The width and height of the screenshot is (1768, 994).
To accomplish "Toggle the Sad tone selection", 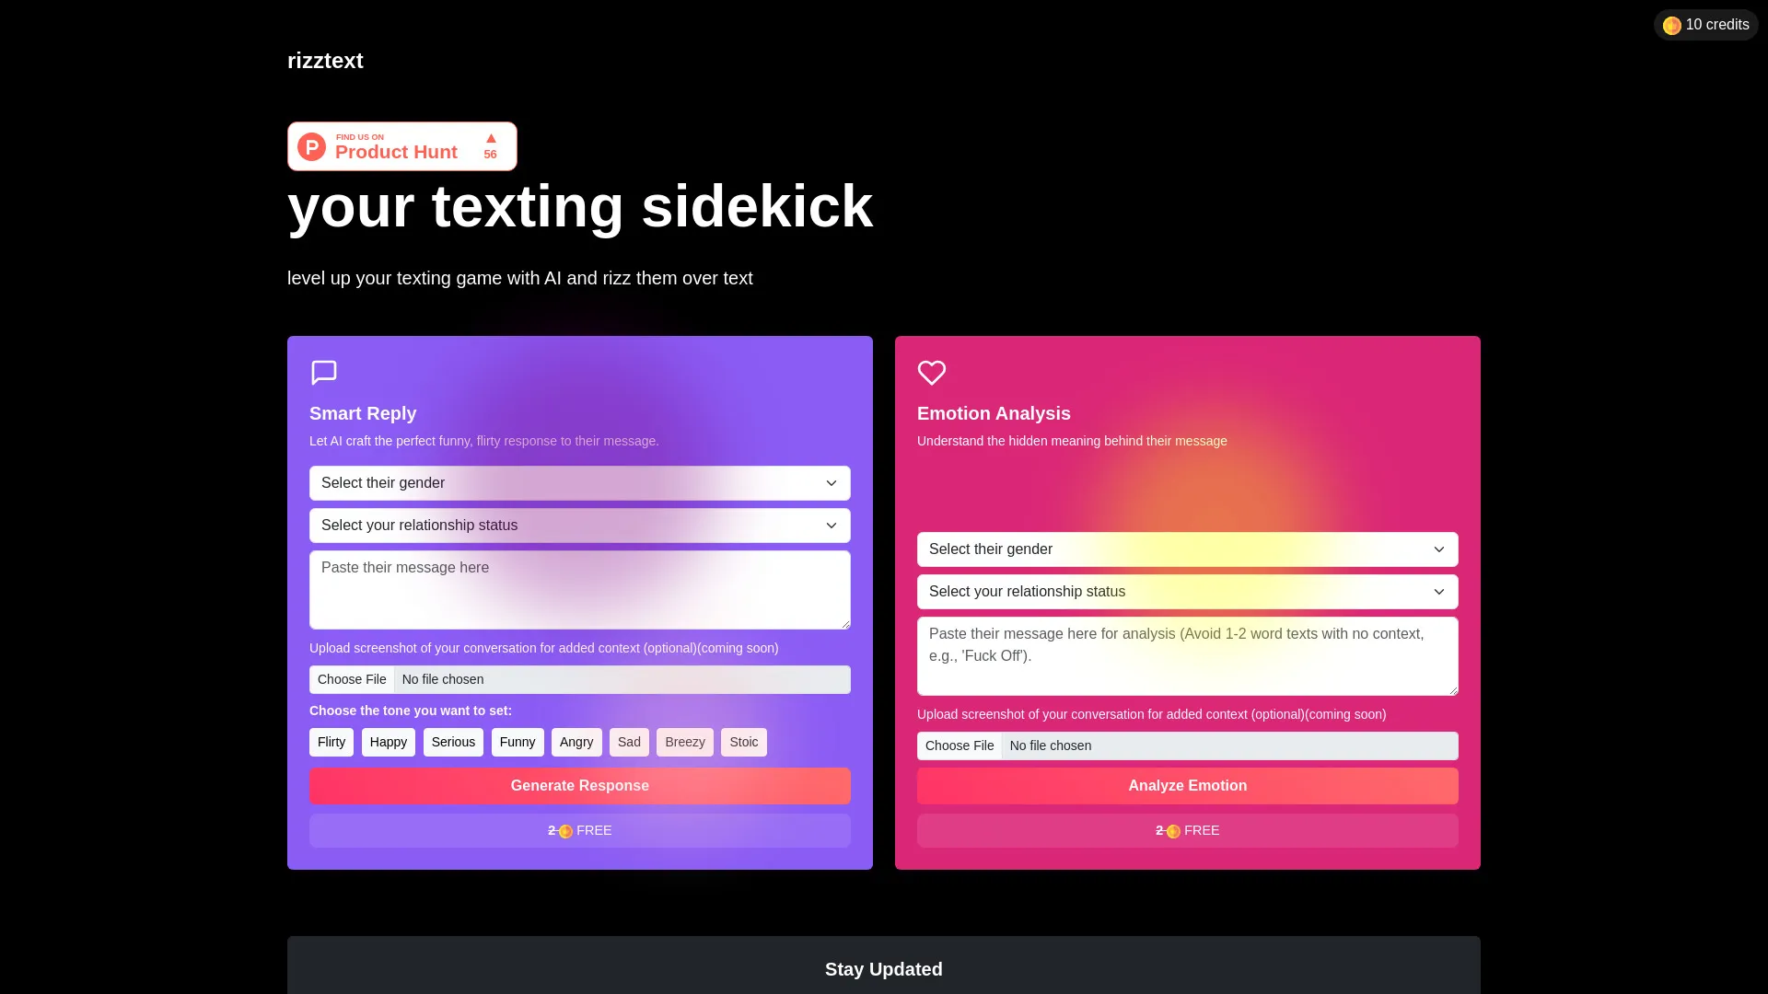I will click(629, 742).
